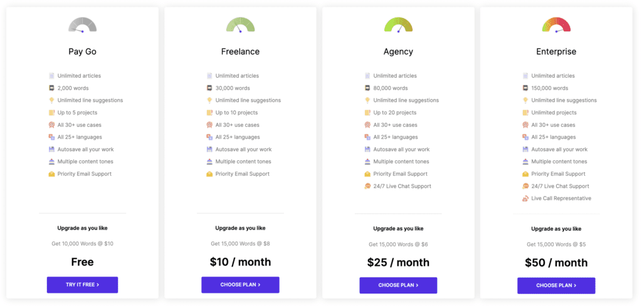Click the languages icon in Agency plan
Screen dimensions: 642x306
tap(367, 137)
